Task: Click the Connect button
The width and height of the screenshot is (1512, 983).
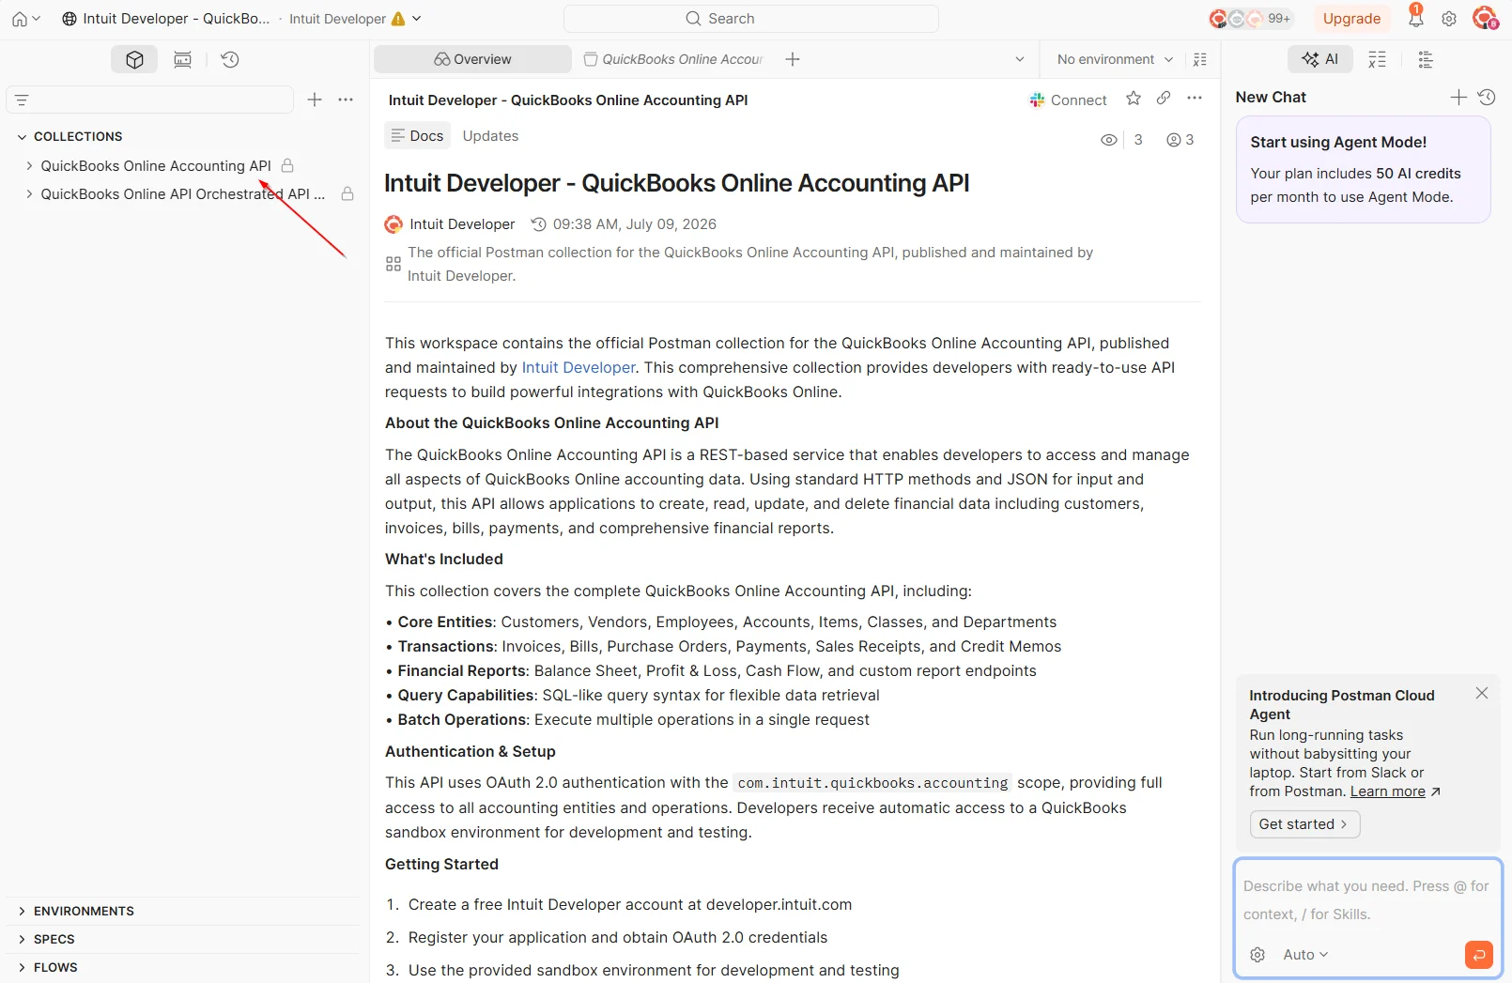Action: tap(1068, 100)
